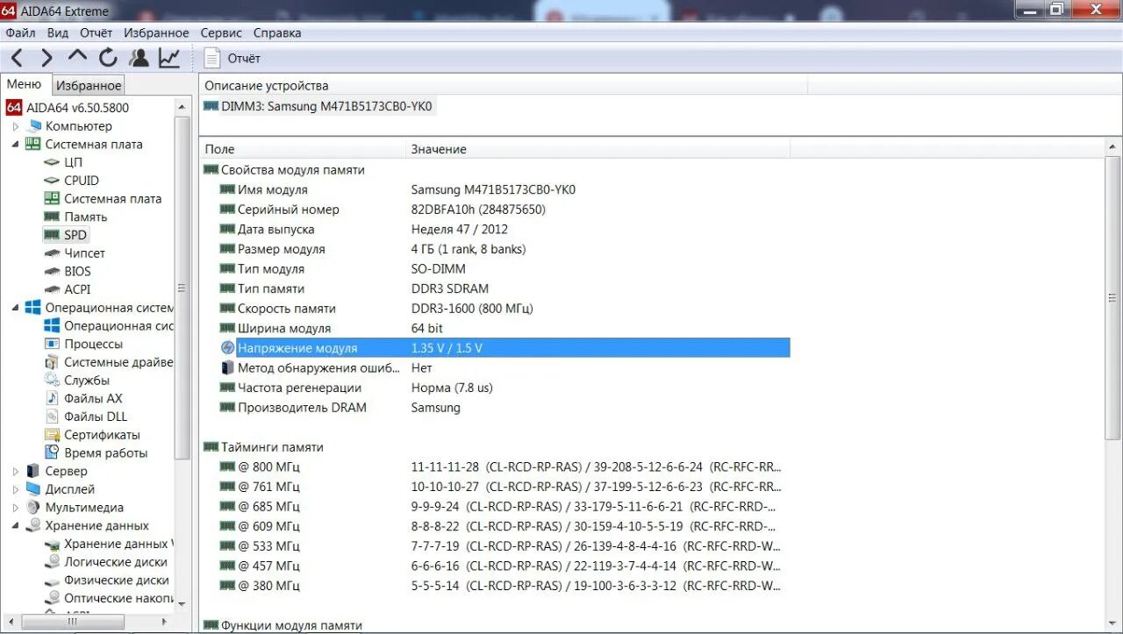Collapse the Операционная система tree node
Image resolution: width=1123 pixels, height=634 pixels.
point(16,308)
